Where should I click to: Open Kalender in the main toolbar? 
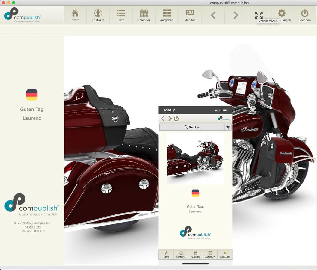[144, 15]
